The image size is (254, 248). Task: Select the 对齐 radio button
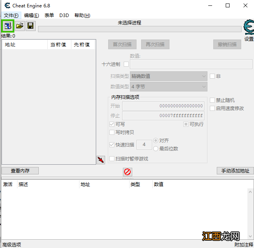point(156,141)
